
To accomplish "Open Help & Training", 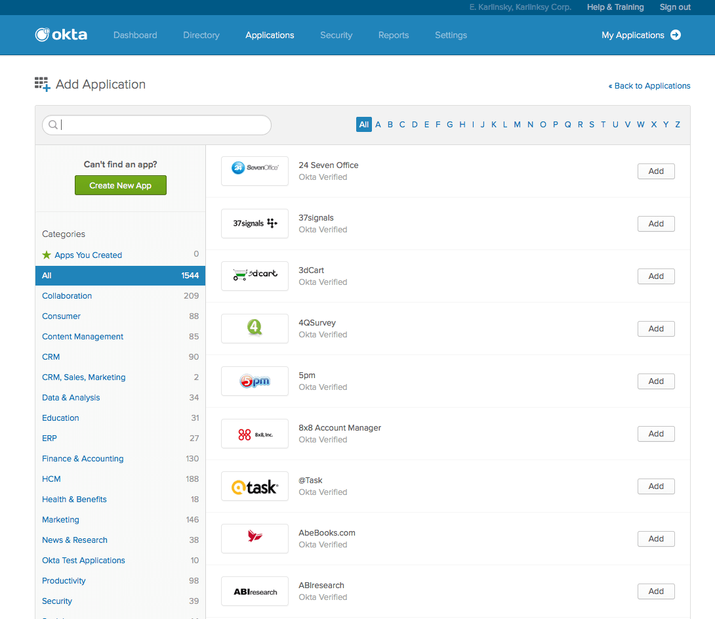I will [615, 7].
